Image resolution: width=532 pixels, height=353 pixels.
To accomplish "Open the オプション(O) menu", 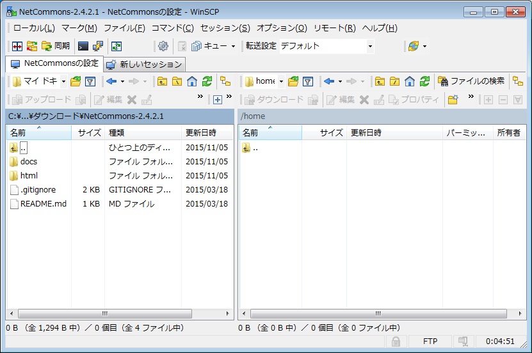I will click(282, 28).
